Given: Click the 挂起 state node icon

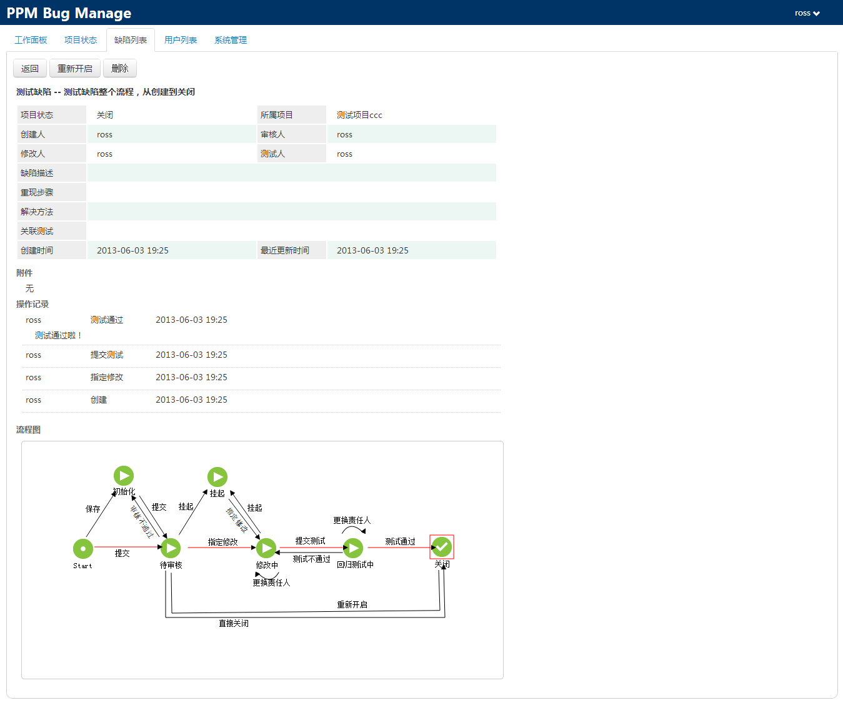Looking at the screenshot, I should [217, 478].
